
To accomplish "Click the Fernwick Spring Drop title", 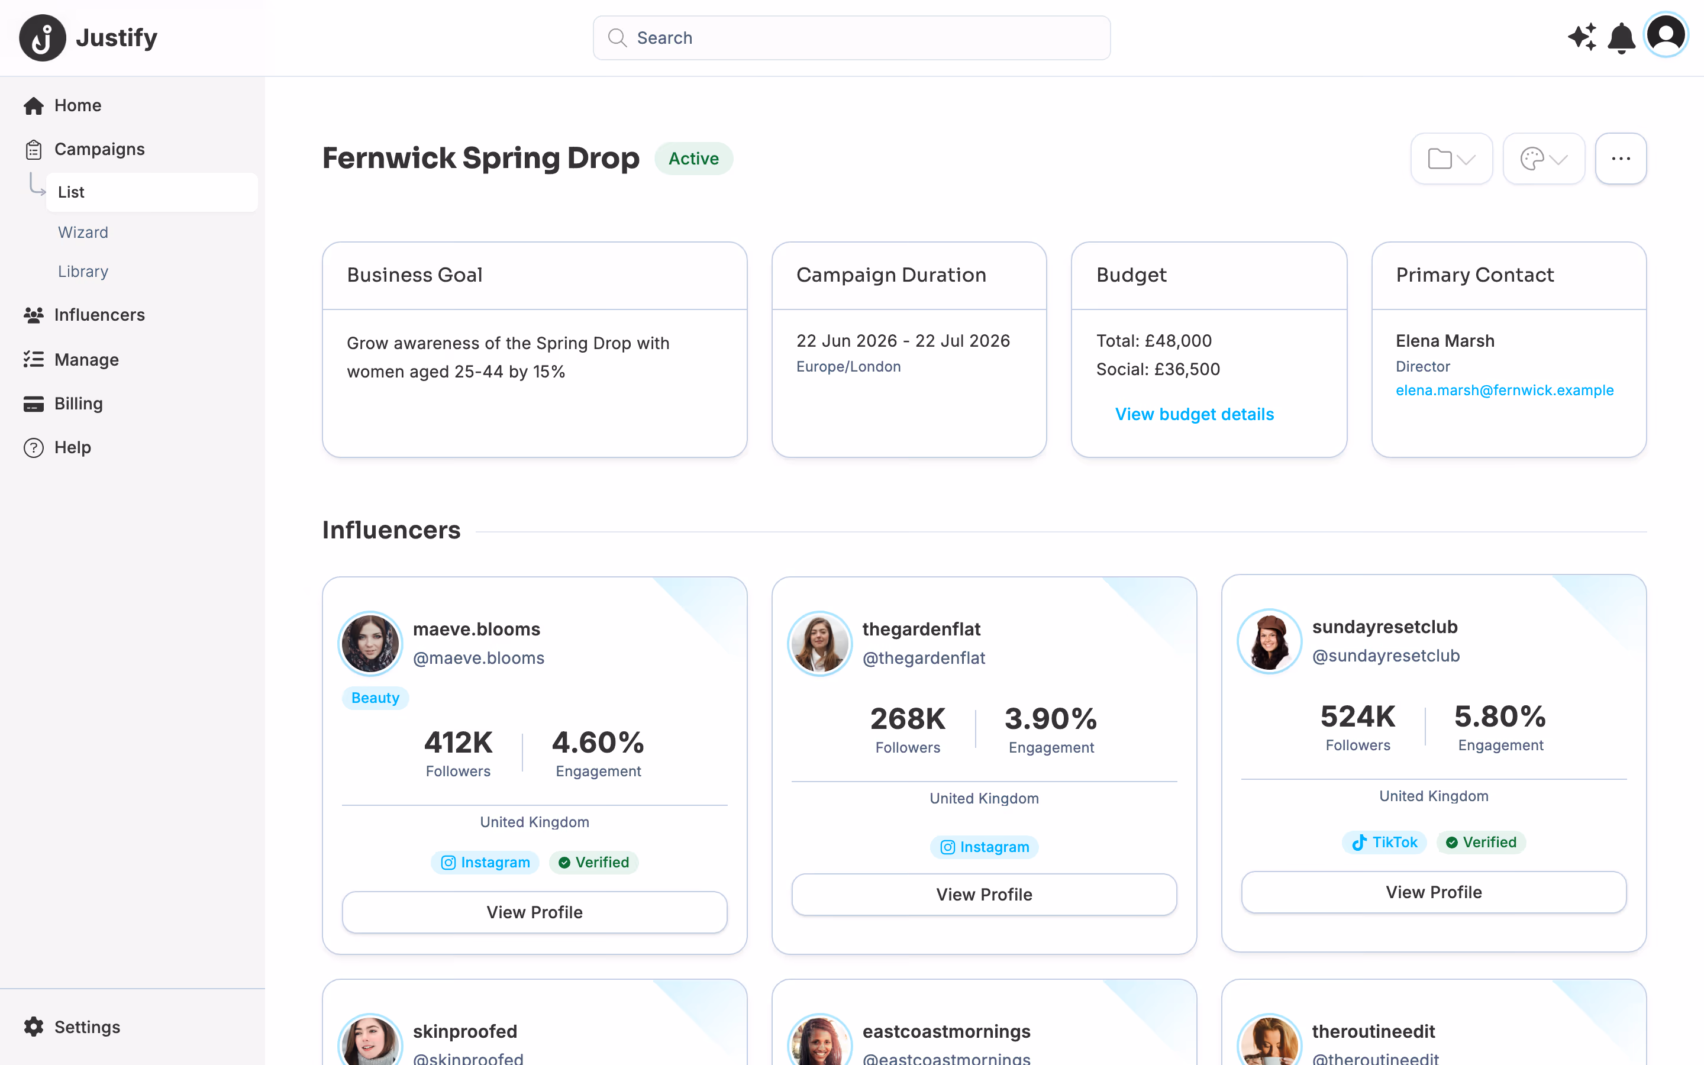I will (481, 159).
